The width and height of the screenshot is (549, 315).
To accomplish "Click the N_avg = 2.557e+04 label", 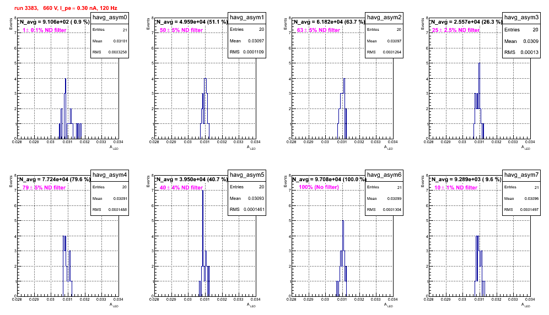I will 466,21.
